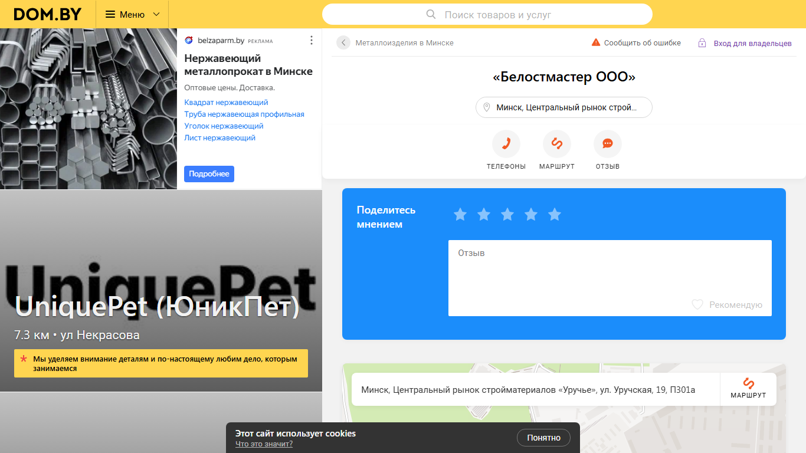
Task: Open the Металлоизделия в Минске breadcrumb
Action: 404,43
